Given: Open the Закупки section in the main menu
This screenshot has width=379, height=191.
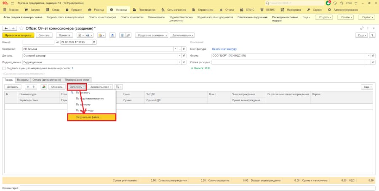Looking at the screenshot, I should pos(32,10).
